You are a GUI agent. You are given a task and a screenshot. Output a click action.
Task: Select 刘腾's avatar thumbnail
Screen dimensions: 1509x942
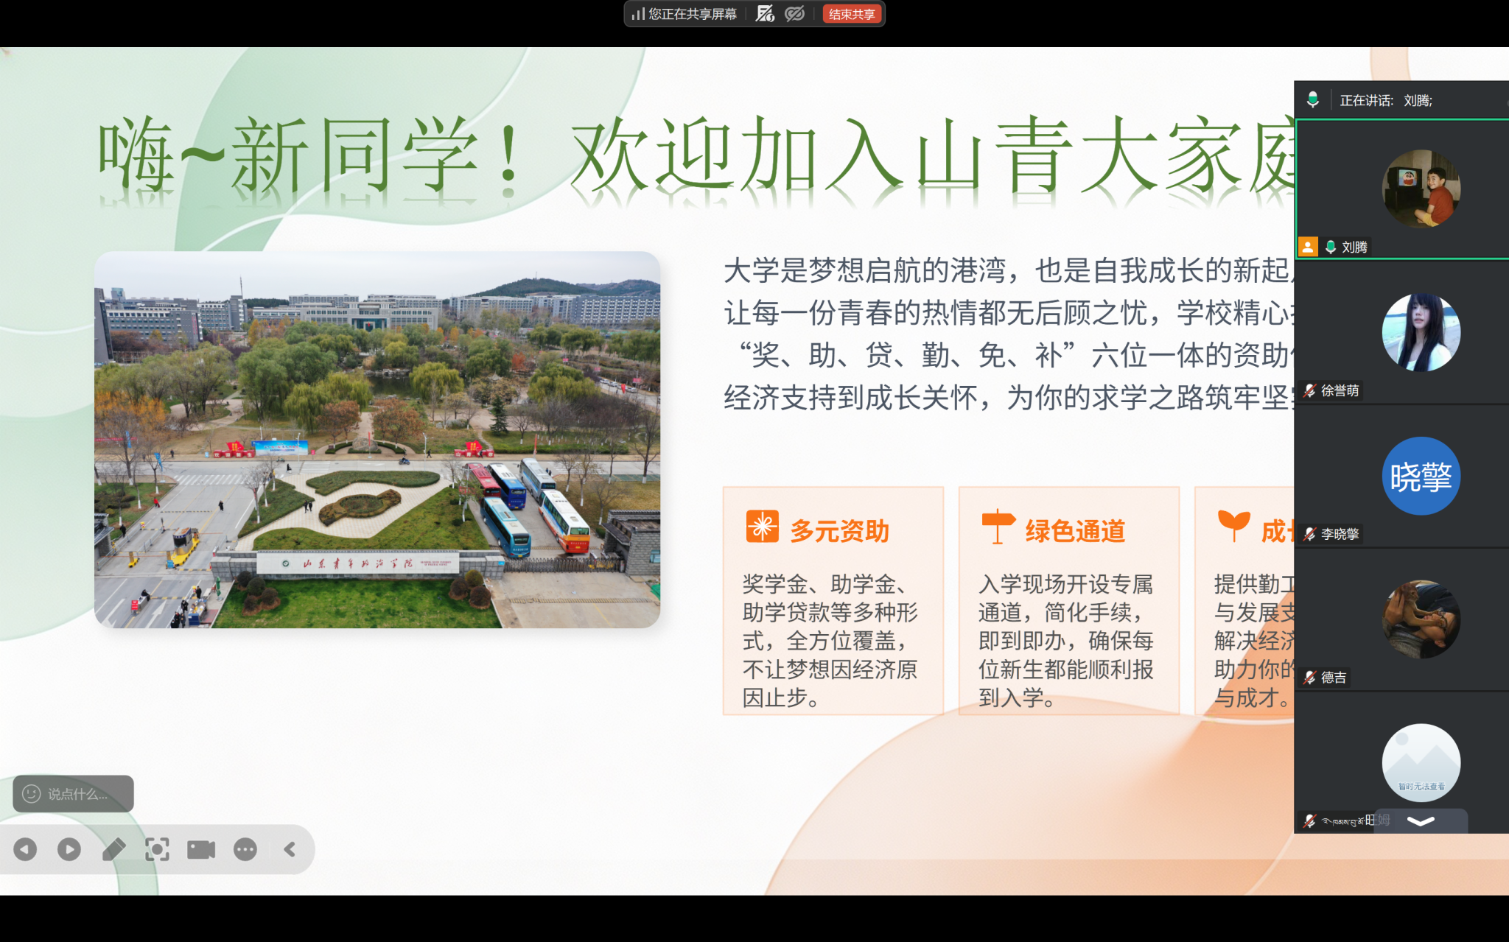1421,189
